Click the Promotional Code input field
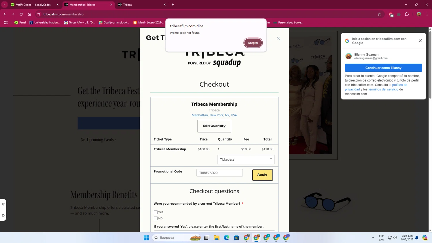Image resolution: width=432 pixels, height=243 pixels. 219,173
